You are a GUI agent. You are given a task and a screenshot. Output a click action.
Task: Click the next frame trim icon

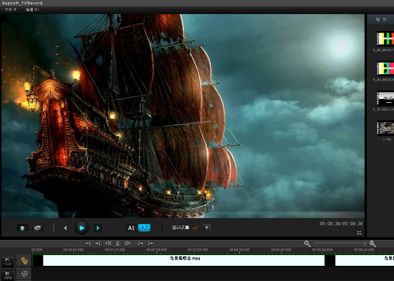coord(128,243)
